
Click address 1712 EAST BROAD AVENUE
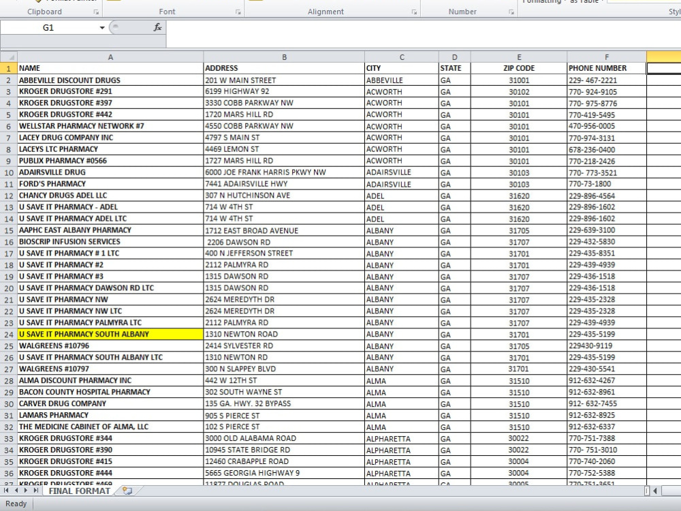[x=284, y=230]
